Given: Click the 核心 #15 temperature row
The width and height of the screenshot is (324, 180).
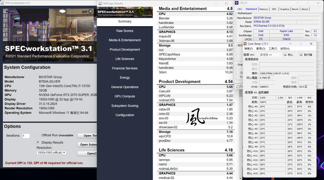Looking at the screenshot, I should coord(280,173).
